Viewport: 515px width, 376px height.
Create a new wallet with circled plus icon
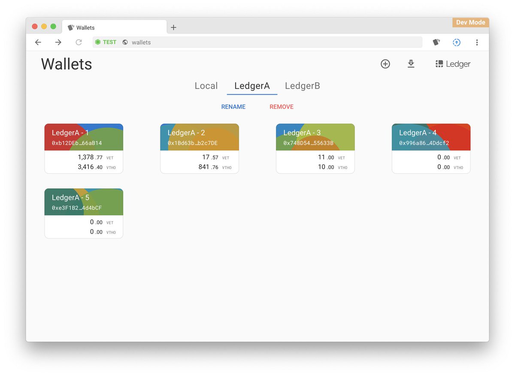point(385,64)
